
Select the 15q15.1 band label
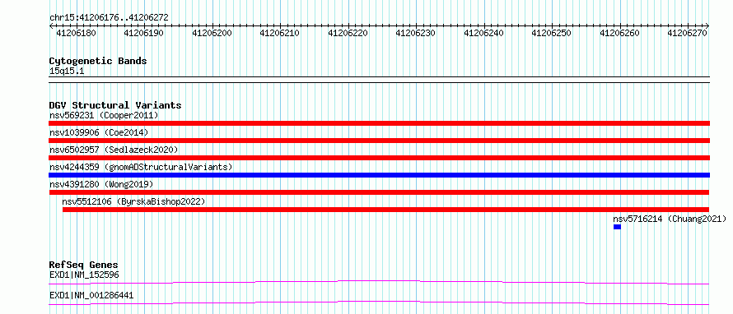point(67,72)
